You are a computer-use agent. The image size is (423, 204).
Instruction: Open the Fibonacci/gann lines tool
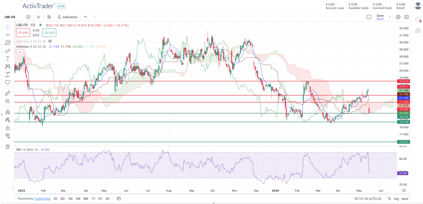pos(7,43)
